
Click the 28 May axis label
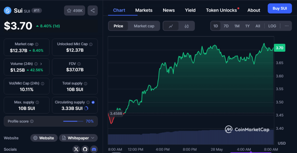click(217, 150)
